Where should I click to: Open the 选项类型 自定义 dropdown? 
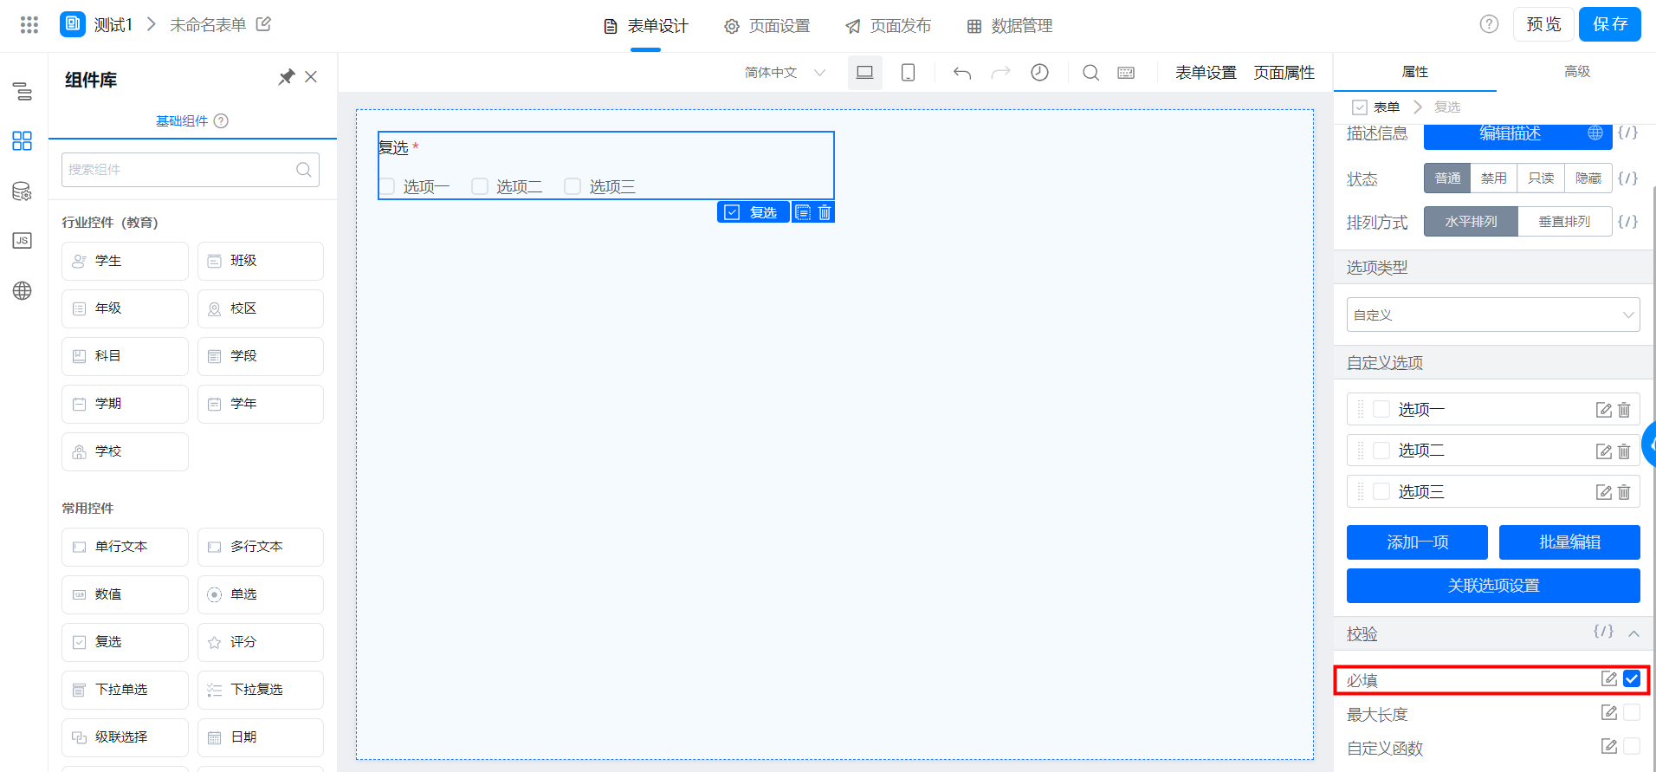pos(1493,315)
